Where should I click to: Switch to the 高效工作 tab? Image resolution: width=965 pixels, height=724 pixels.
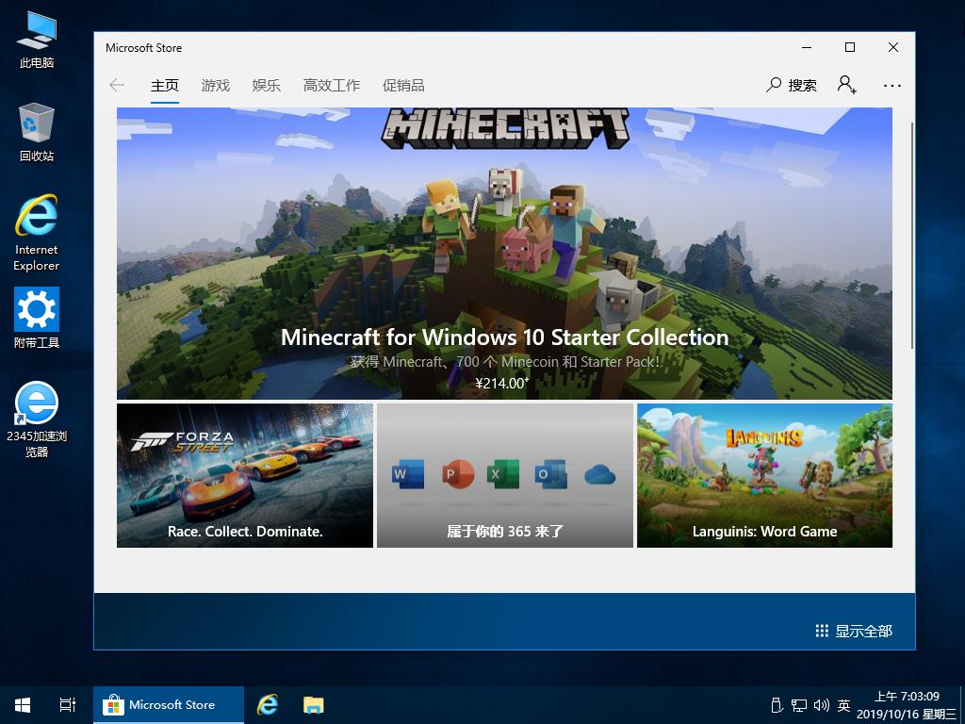331,85
